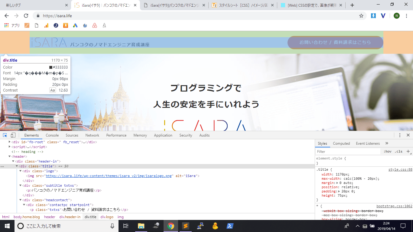Open the Sources panel
413x232 pixels.
pyautogui.click(x=72, y=135)
